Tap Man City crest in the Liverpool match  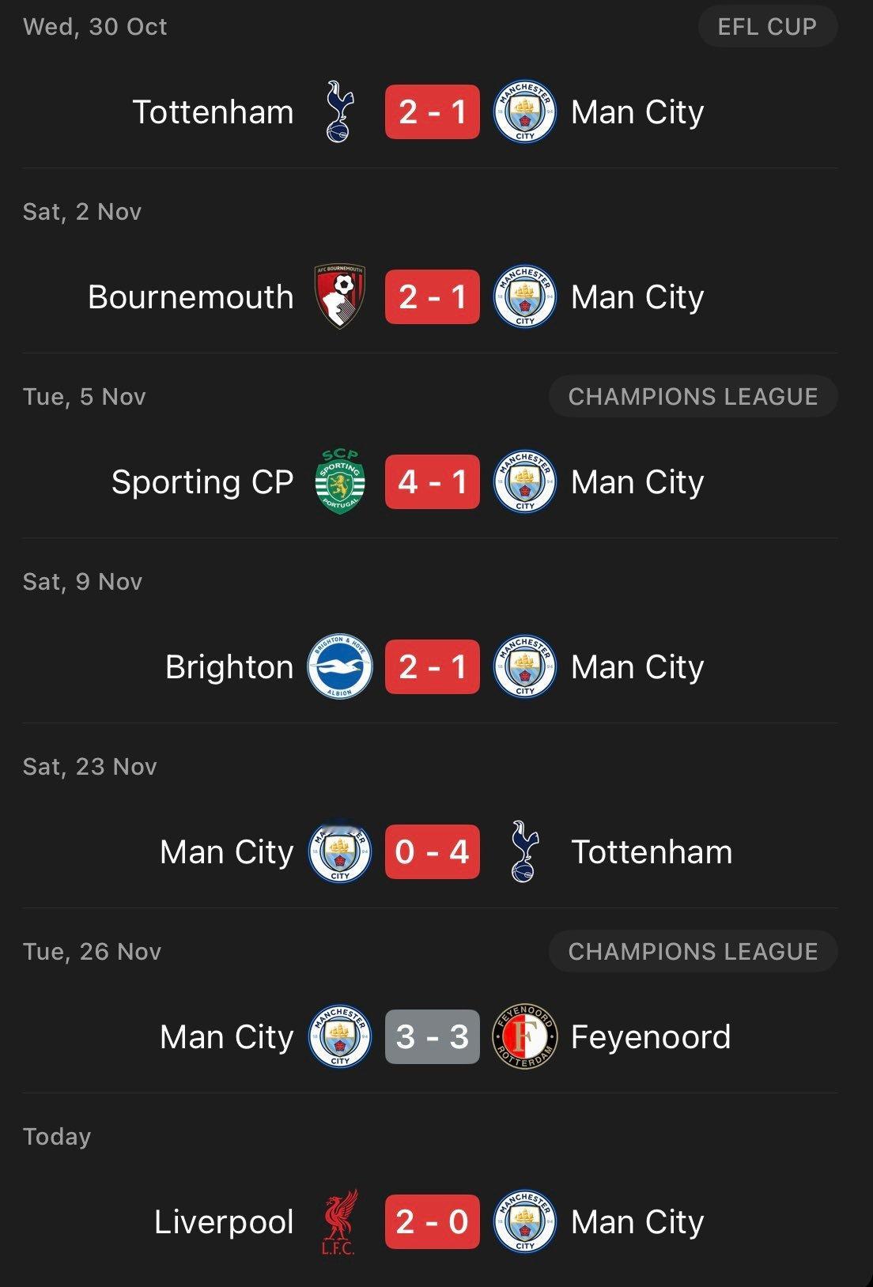[x=525, y=1221]
